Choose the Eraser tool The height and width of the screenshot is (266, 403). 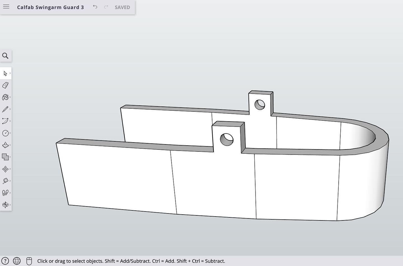[x=5, y=85]
